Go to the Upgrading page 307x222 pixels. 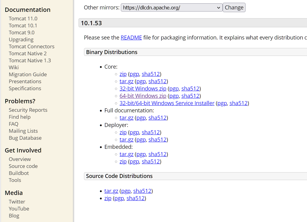[x=21, y=39]
